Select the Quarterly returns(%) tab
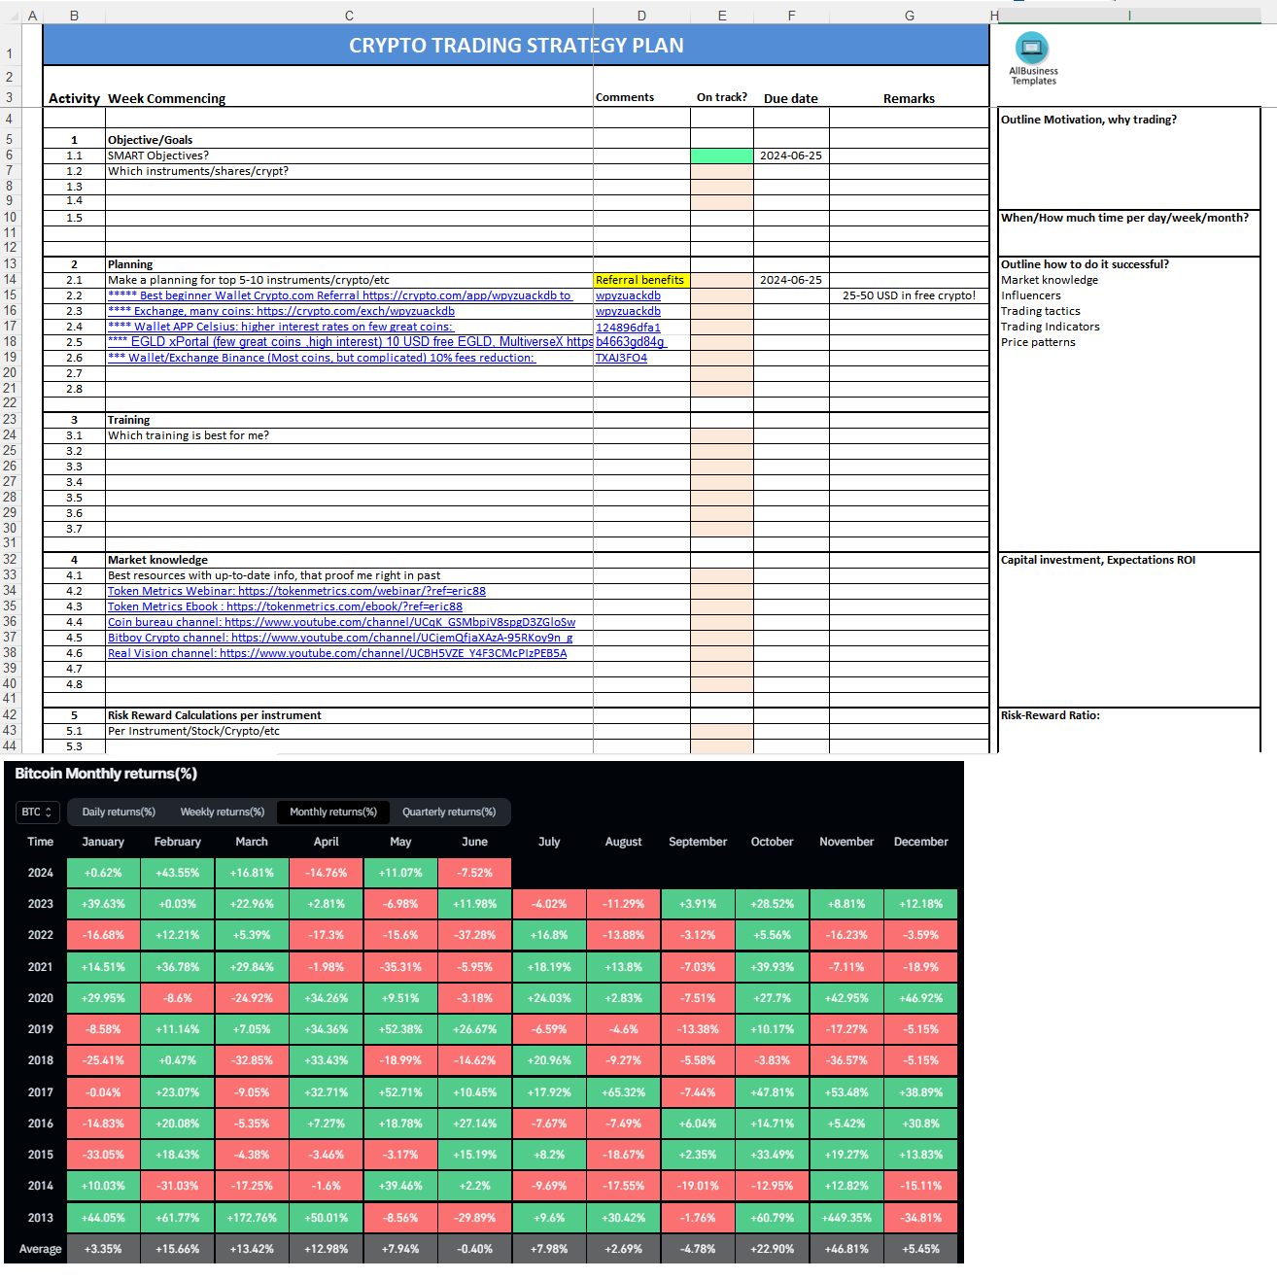This screenshot has height=1280, width=1277. (451, 812)
